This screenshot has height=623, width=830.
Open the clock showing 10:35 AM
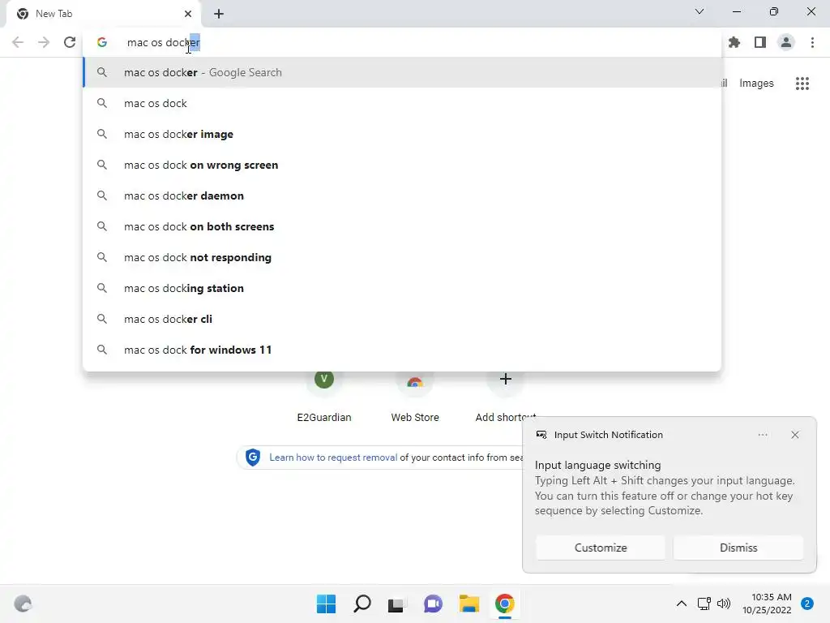tap(767, 604)
